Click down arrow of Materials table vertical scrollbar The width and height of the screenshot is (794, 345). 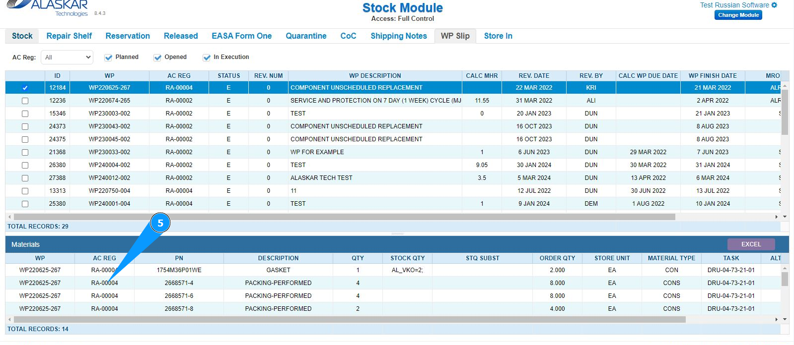785,320
